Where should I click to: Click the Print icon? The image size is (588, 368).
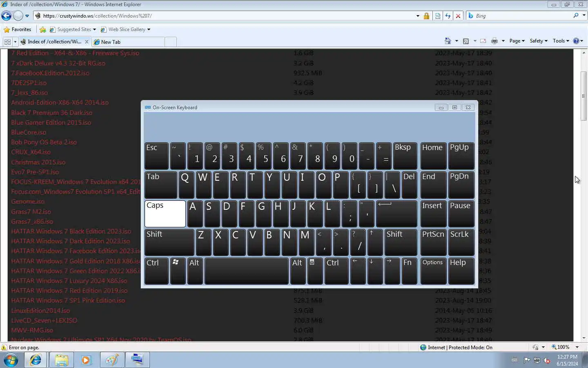click(494, 41)
